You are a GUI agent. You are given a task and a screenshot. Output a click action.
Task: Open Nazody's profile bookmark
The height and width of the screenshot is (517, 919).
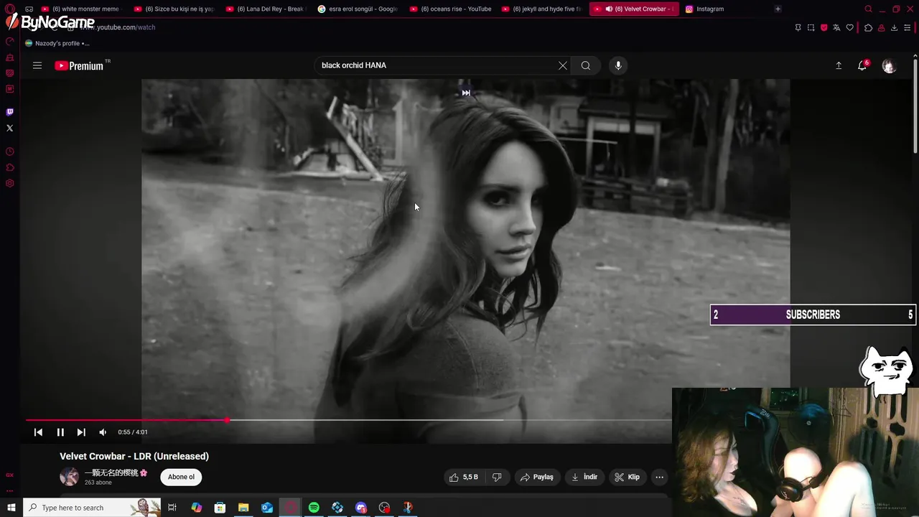click(x=57, y=43)
